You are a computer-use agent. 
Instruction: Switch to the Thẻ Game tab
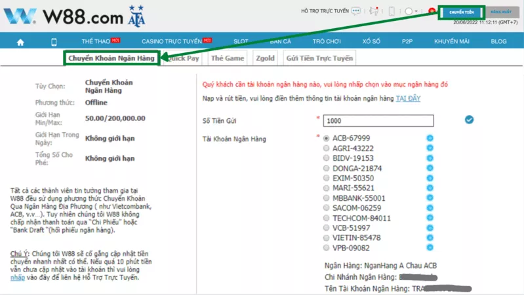pos(228,58)
